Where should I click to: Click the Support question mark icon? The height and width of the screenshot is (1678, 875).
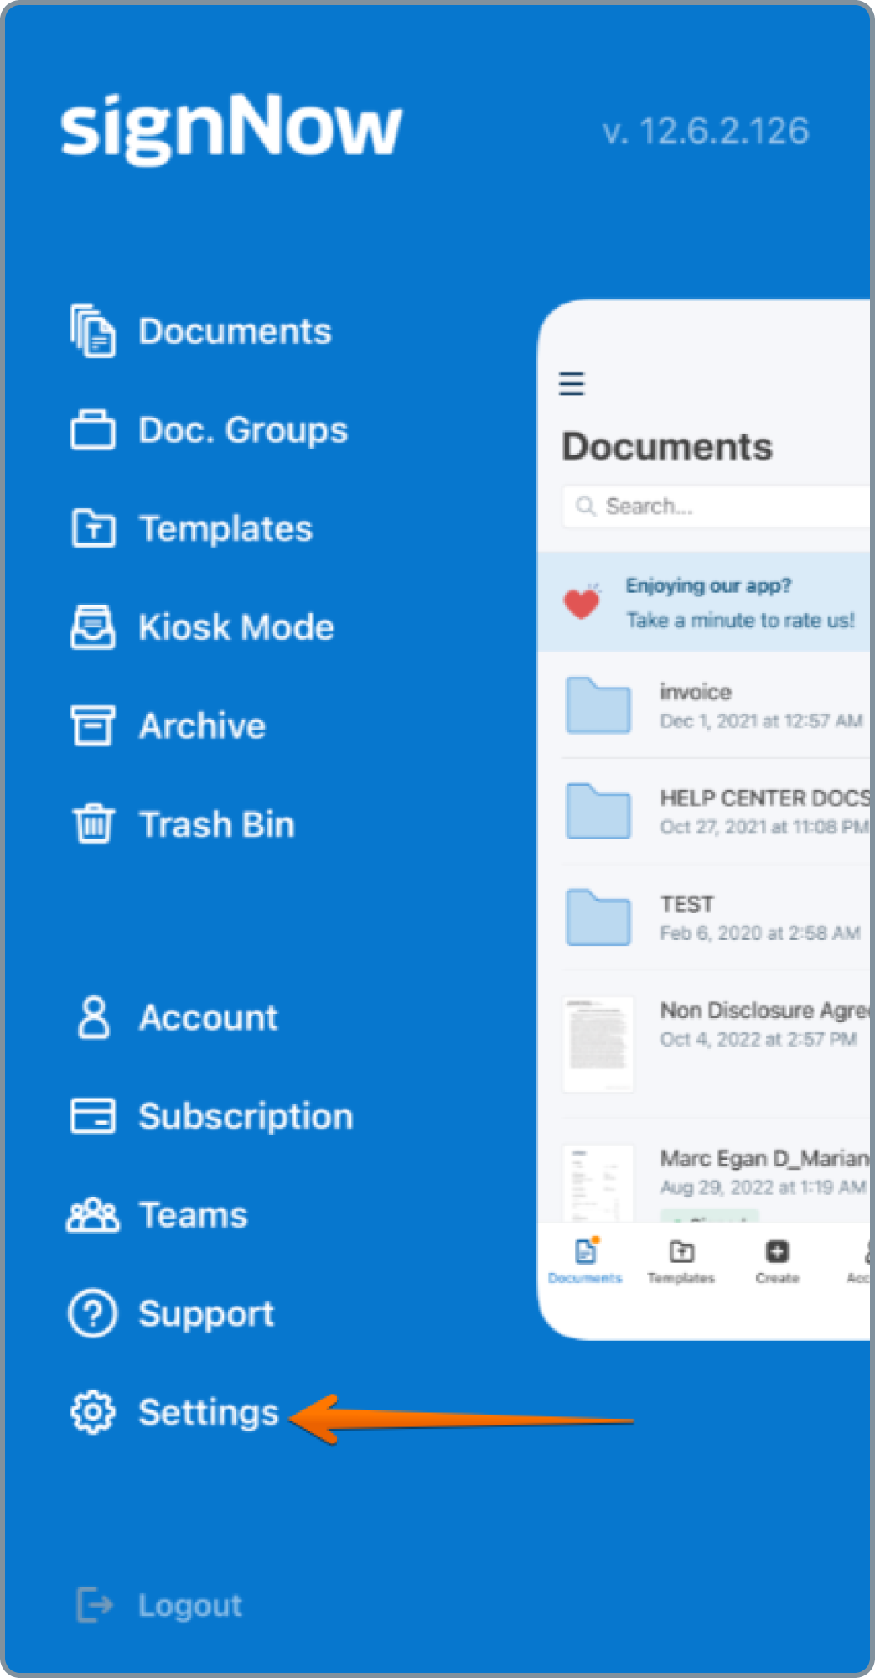coord(92,1313)
